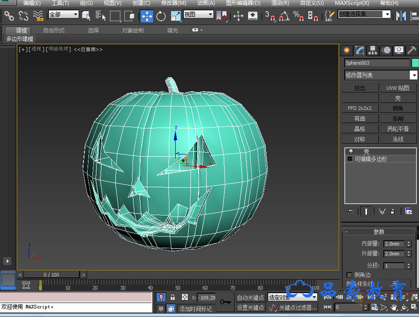The height and width of the screenshot is (317, 419).
Task: Toggle the 倒角边 checkbox
Action: tap(349, 275)
